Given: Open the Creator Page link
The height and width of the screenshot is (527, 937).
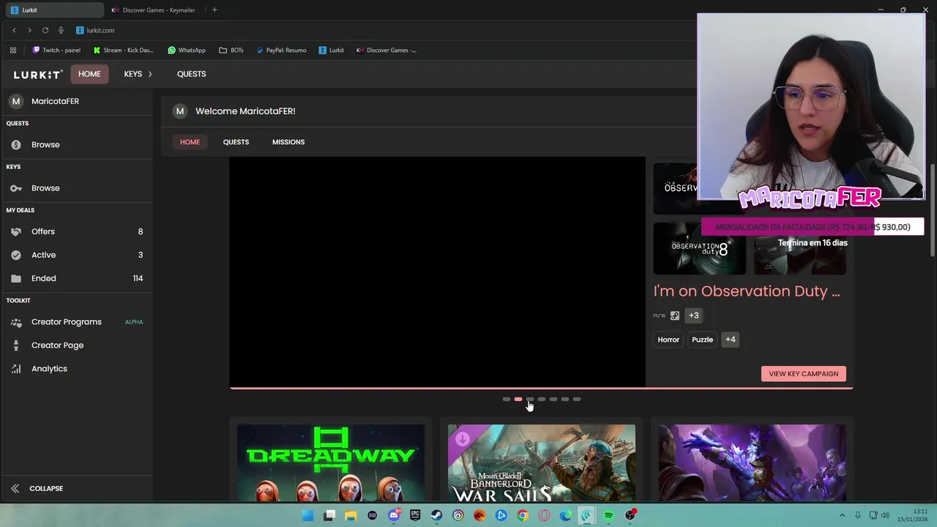Looking at the screenshot, I should point(76,345).
